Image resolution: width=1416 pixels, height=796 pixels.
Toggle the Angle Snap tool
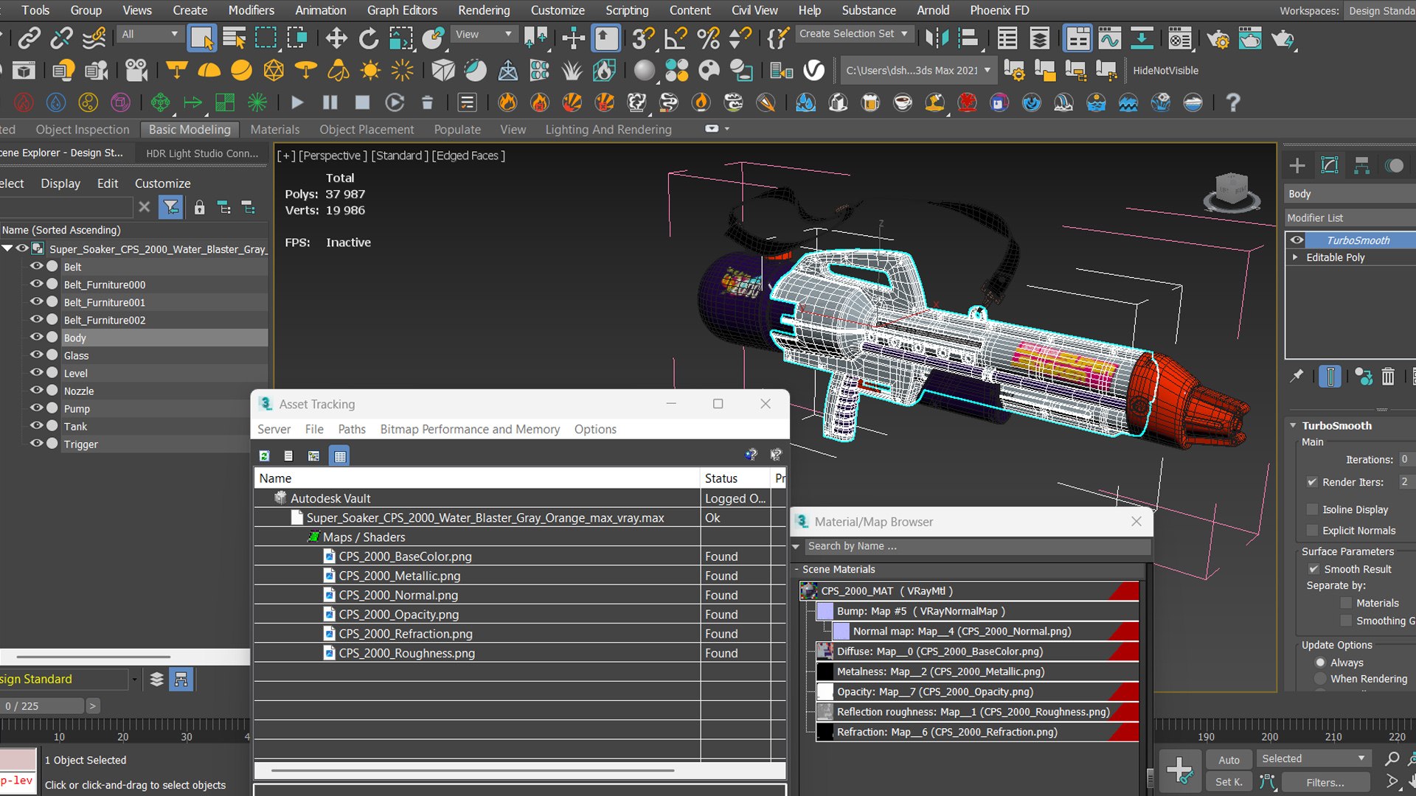click(x=676, y=38)
